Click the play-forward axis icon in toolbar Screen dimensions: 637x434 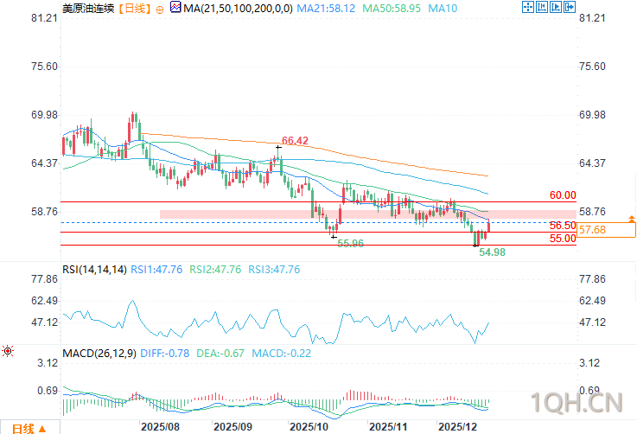point(556,7)
